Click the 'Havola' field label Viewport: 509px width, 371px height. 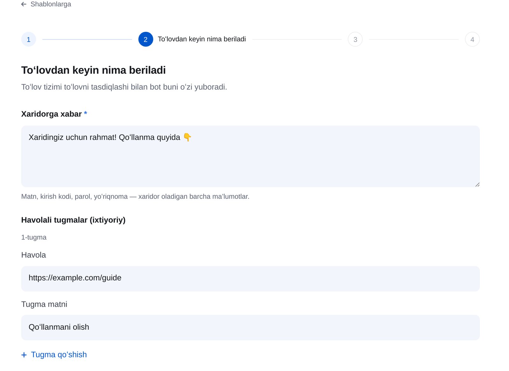pos(33,255)
